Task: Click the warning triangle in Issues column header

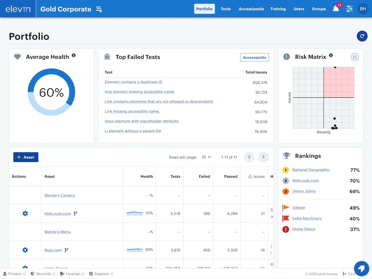Action: [250, 177]
